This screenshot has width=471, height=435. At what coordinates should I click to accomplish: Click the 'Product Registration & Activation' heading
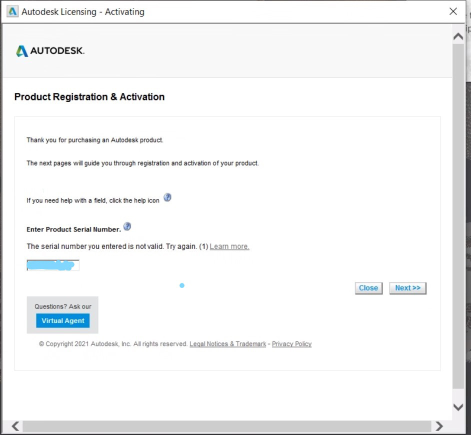click(89, 96)
